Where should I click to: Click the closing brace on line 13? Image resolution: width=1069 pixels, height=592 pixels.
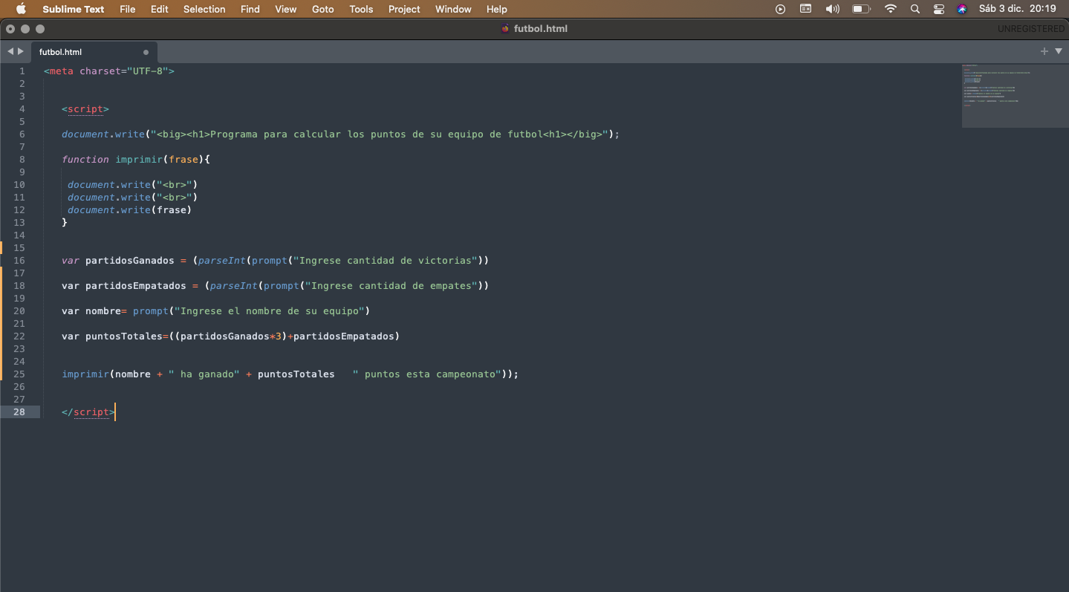click(x=65, y=223)
